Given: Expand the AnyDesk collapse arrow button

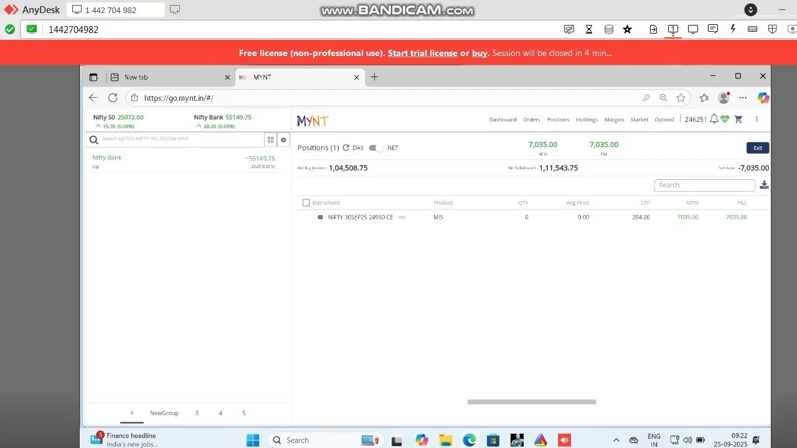Looking at the screenshot, I should [x=751, y=9].
